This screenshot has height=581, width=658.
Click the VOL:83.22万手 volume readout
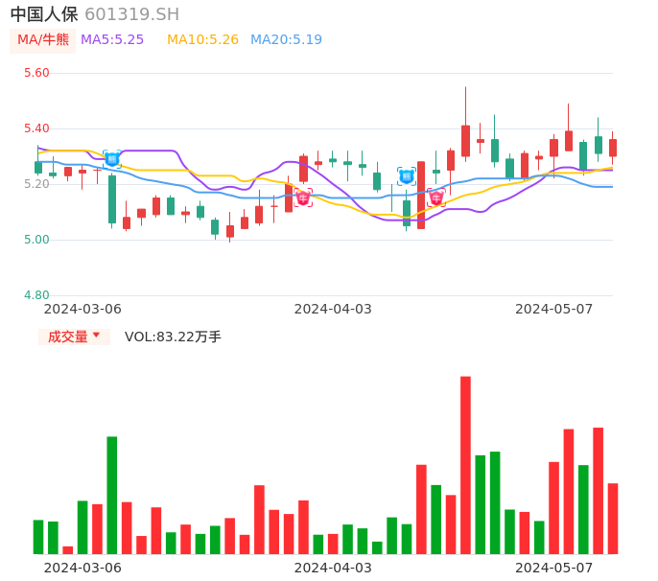point(173,337)
